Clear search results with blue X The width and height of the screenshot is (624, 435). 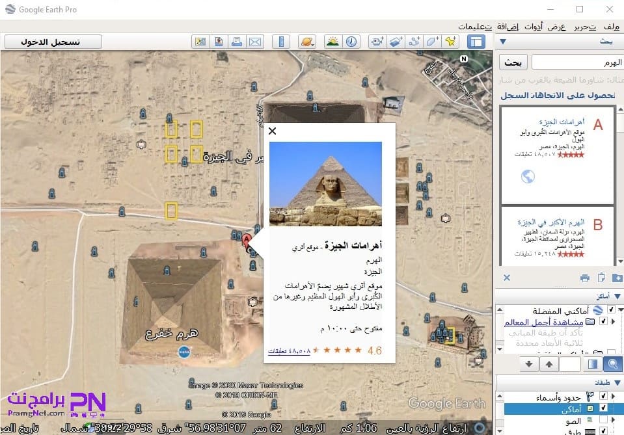507,278
